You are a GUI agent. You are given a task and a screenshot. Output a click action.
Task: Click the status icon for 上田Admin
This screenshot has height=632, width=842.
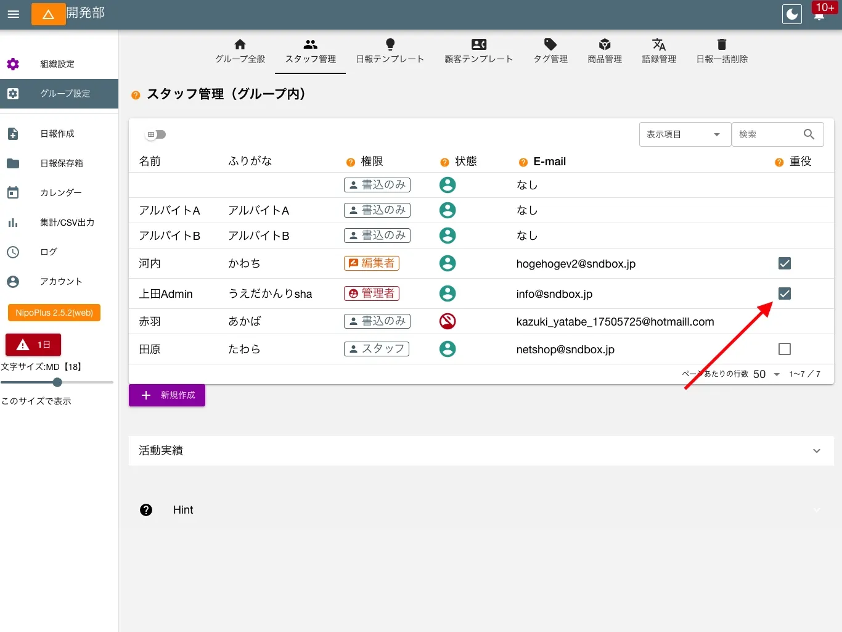coord(448,293)
